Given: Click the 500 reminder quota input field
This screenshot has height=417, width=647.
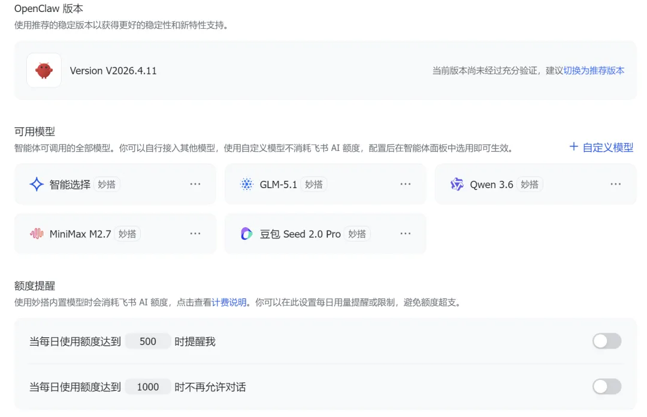Looking at the screenshot, I should pos(148,342).
